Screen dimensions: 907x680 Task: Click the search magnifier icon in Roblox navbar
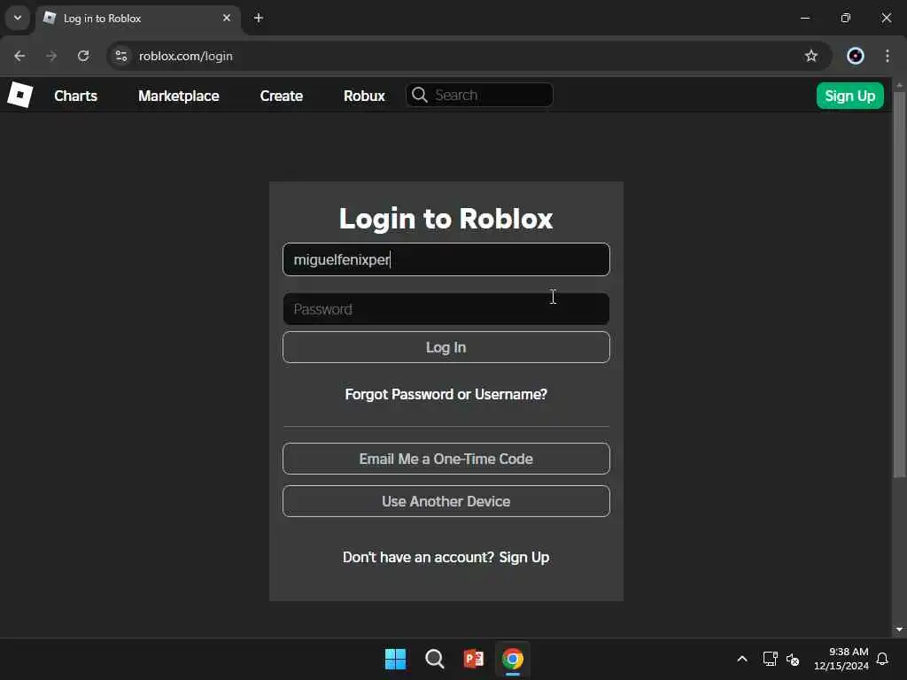click(x=420, y=95)
